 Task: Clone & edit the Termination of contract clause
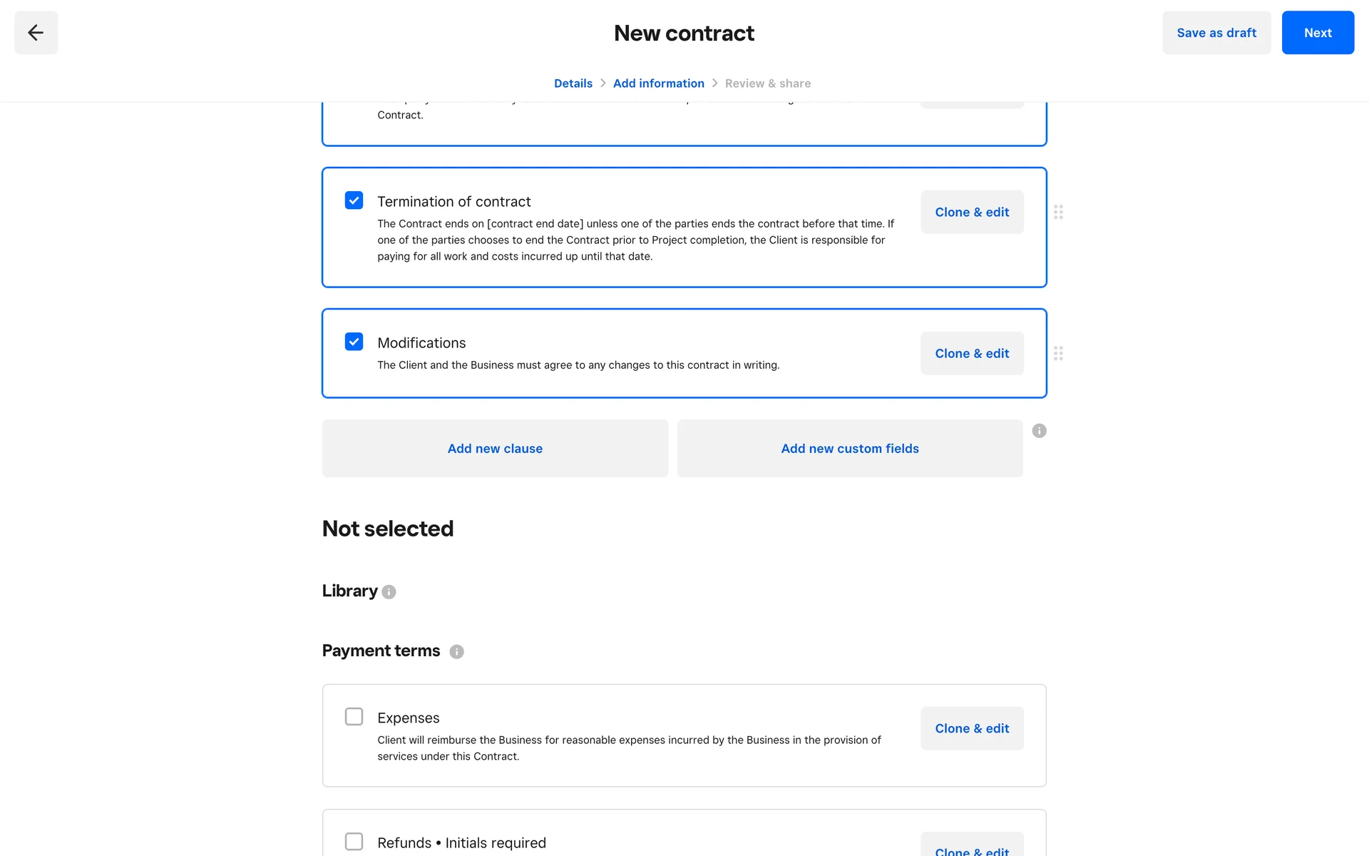pos(971,212)
